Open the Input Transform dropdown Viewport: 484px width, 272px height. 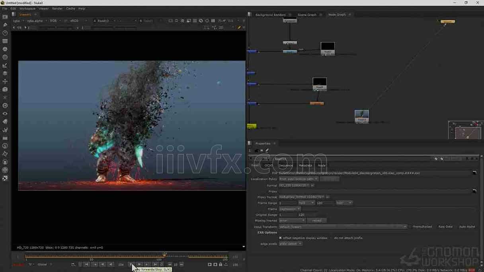click(343, 227)
